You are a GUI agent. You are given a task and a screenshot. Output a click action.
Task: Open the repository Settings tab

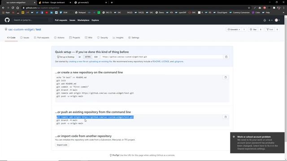click(134, 38)
